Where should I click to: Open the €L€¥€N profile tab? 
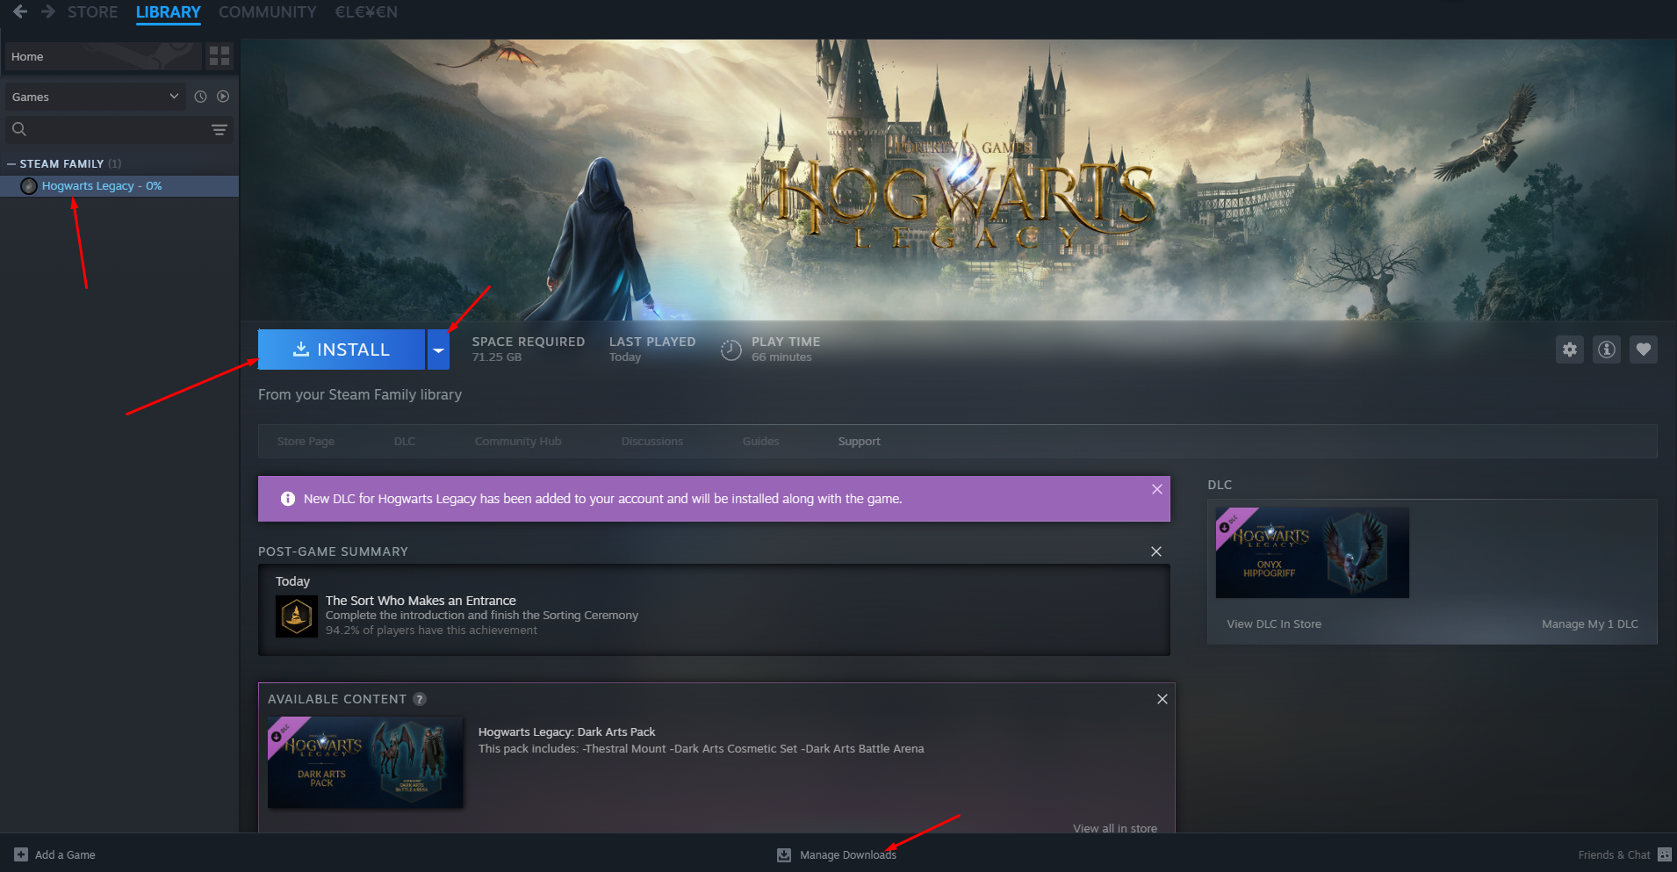366,12
